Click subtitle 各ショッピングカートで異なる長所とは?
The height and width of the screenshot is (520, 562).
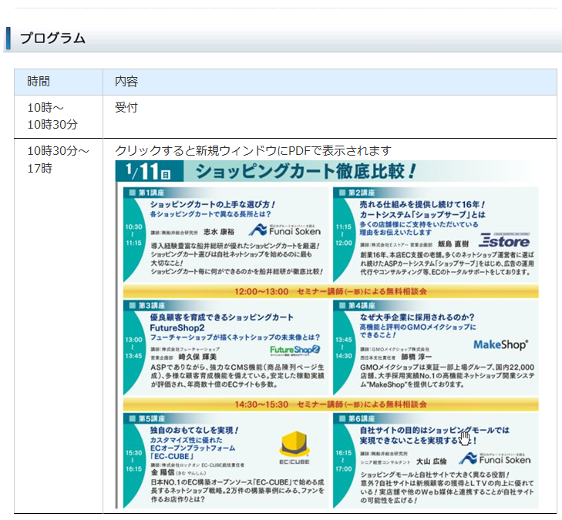210,214
